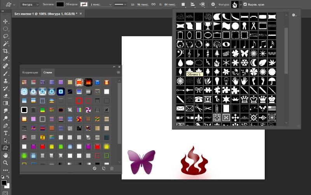
Task: Pick the raindrop shape
Action: coord(180,63)
